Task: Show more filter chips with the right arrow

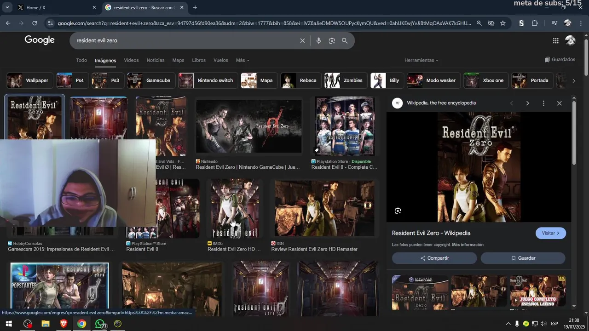Action: pyautogui.click(x=573, y=80)
